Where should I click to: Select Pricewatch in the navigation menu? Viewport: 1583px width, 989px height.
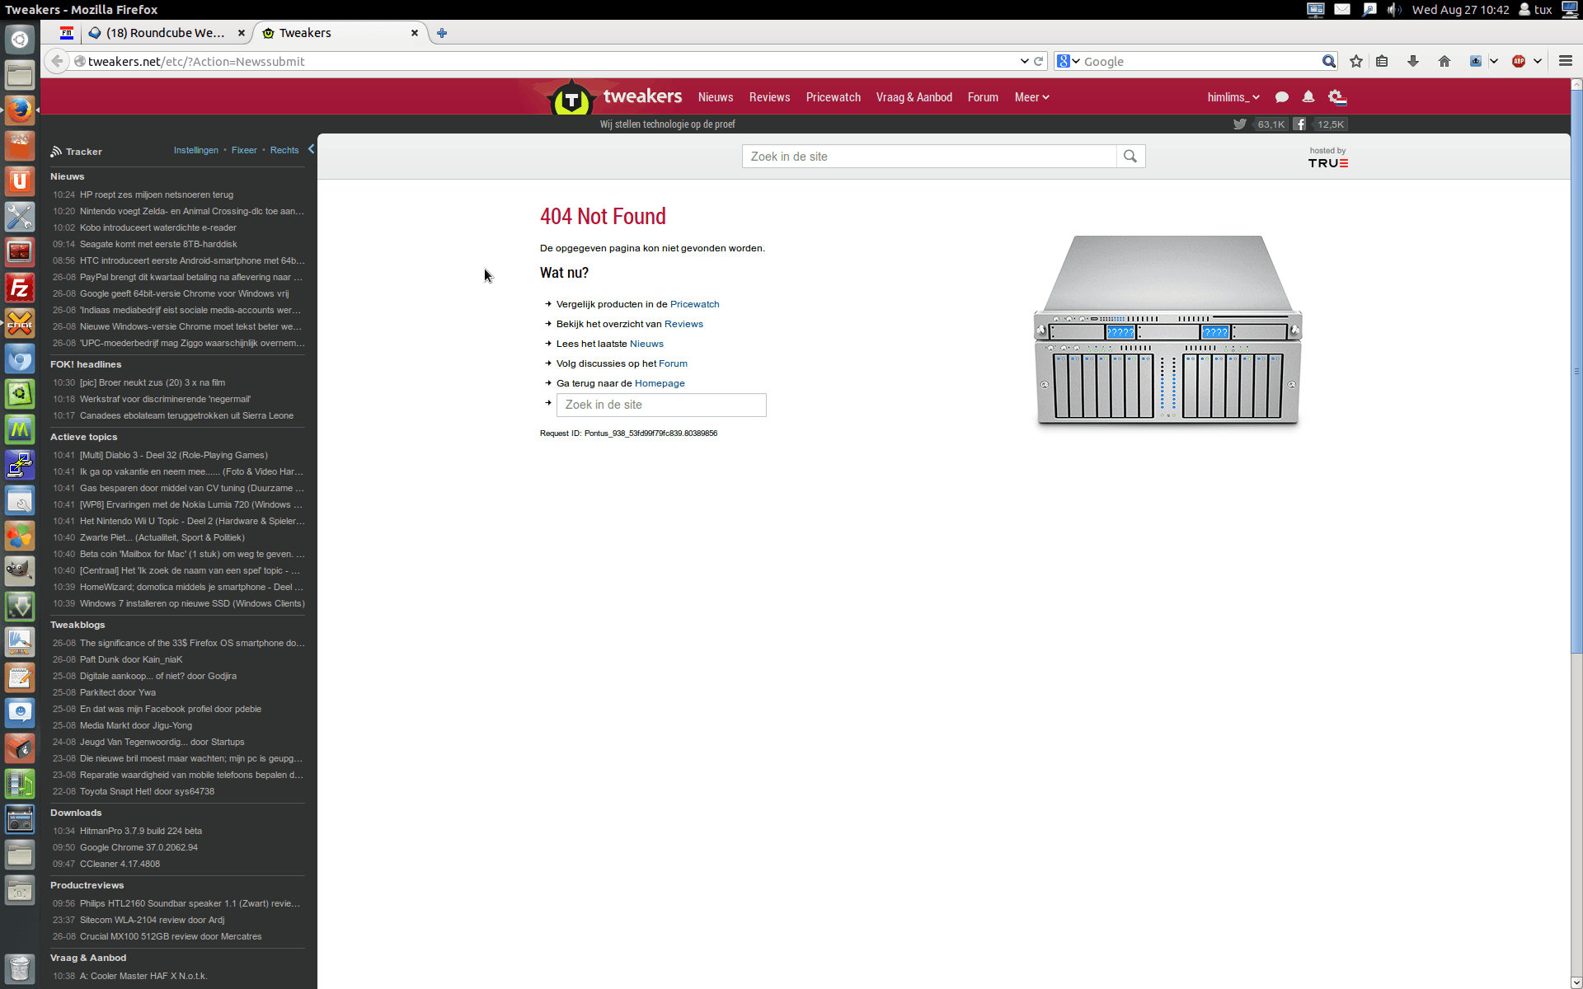pos(833,97)
